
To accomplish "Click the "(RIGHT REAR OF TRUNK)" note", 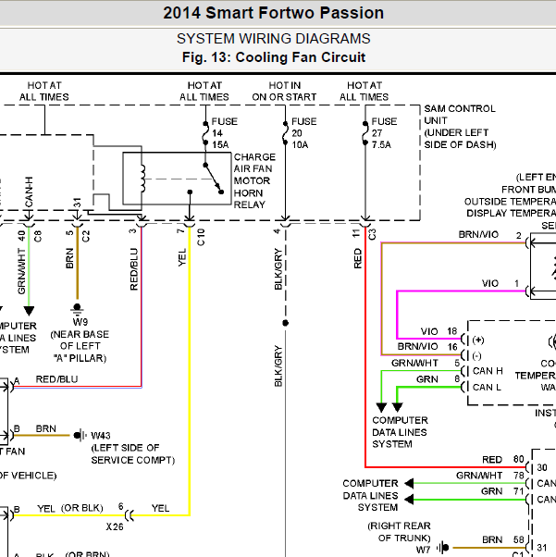I will [x=399, y=532].
